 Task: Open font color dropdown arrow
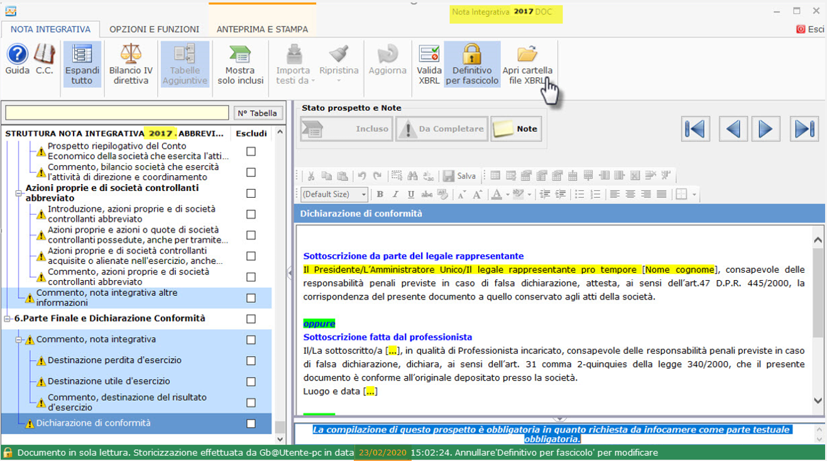tap(507, 195)
